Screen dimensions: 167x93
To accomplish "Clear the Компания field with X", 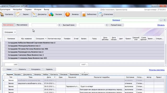I will [x=165, y=20].
